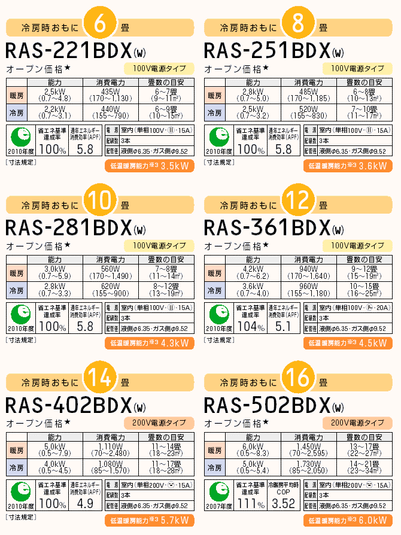This screenshot has width=401, height=535.
Task: Click the model name RAS-361BDX
Action: pyautogui.click(x=274, y=227)
